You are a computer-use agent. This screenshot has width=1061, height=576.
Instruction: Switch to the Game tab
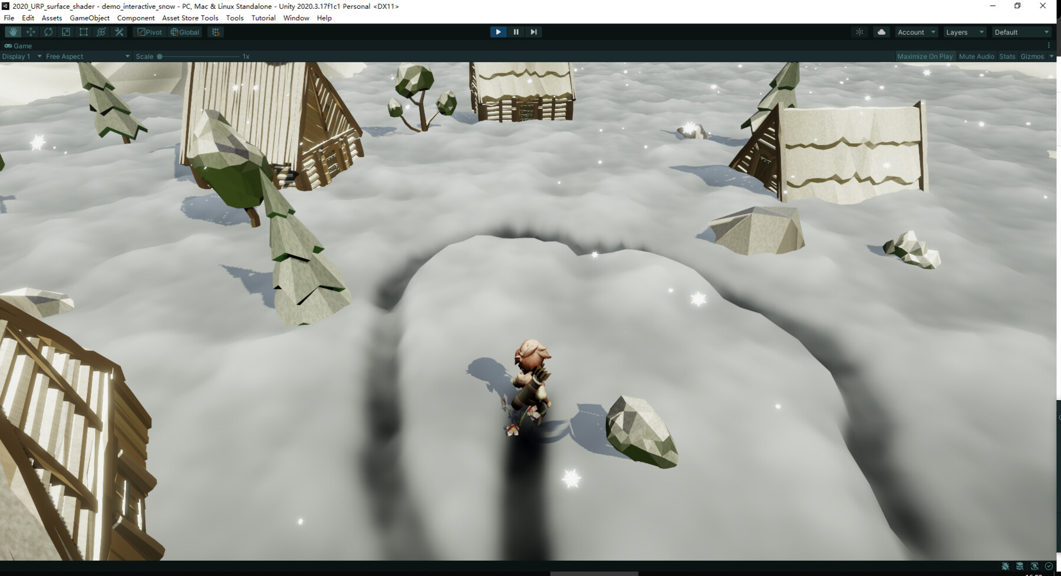coord(21,45)
